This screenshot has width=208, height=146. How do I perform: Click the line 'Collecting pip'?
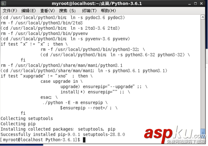(x=18, y=124)
